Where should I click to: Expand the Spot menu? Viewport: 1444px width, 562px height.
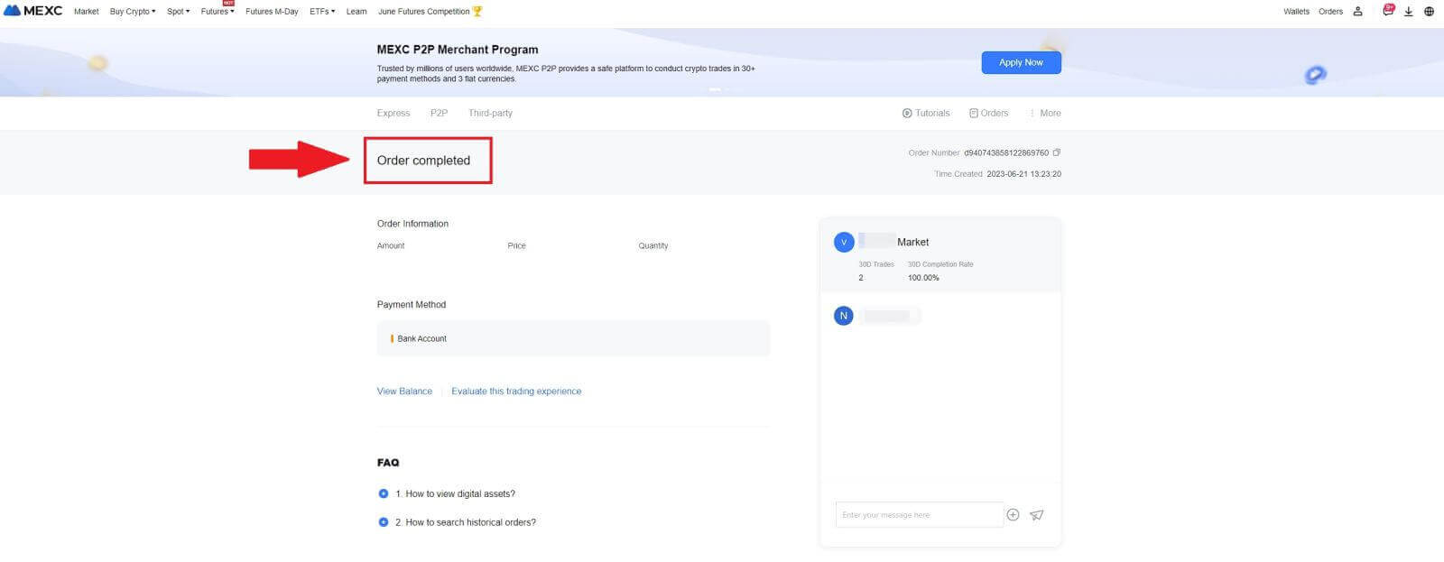(x=178, y=12)
